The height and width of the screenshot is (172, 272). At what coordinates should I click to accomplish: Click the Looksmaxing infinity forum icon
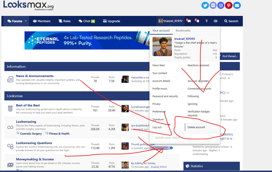pos(10,127)
